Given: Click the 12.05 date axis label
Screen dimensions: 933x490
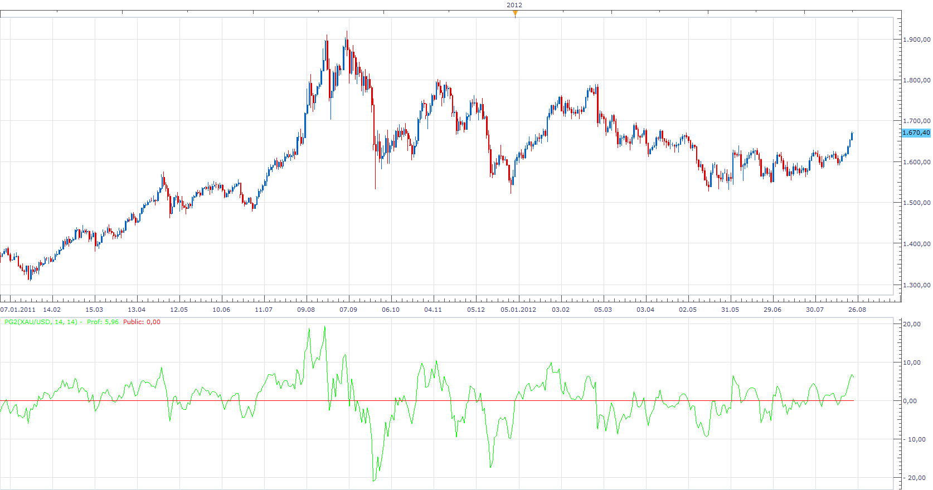Looking at the screenshot, I should point(179,310).
